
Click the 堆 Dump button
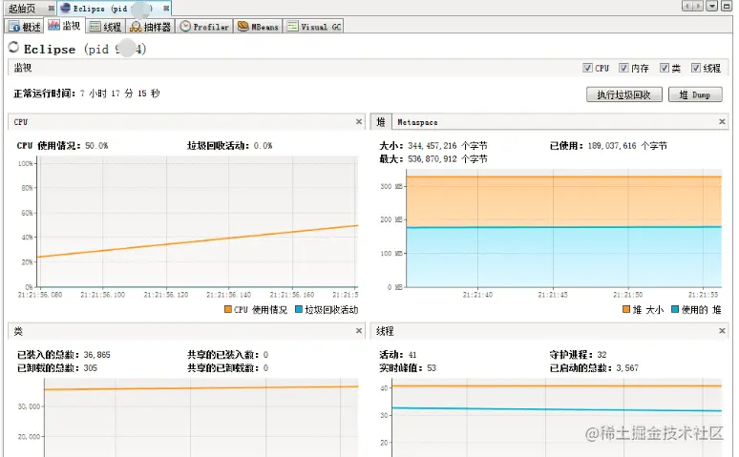pyautogui.click(x=695, y=94)
